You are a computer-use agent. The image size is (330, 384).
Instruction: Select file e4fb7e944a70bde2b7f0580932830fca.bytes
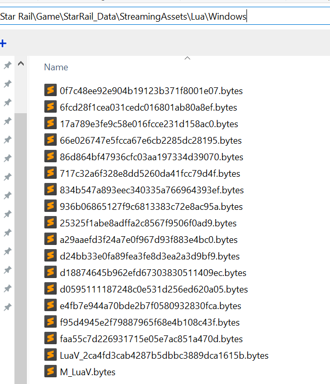coord(151,305)
